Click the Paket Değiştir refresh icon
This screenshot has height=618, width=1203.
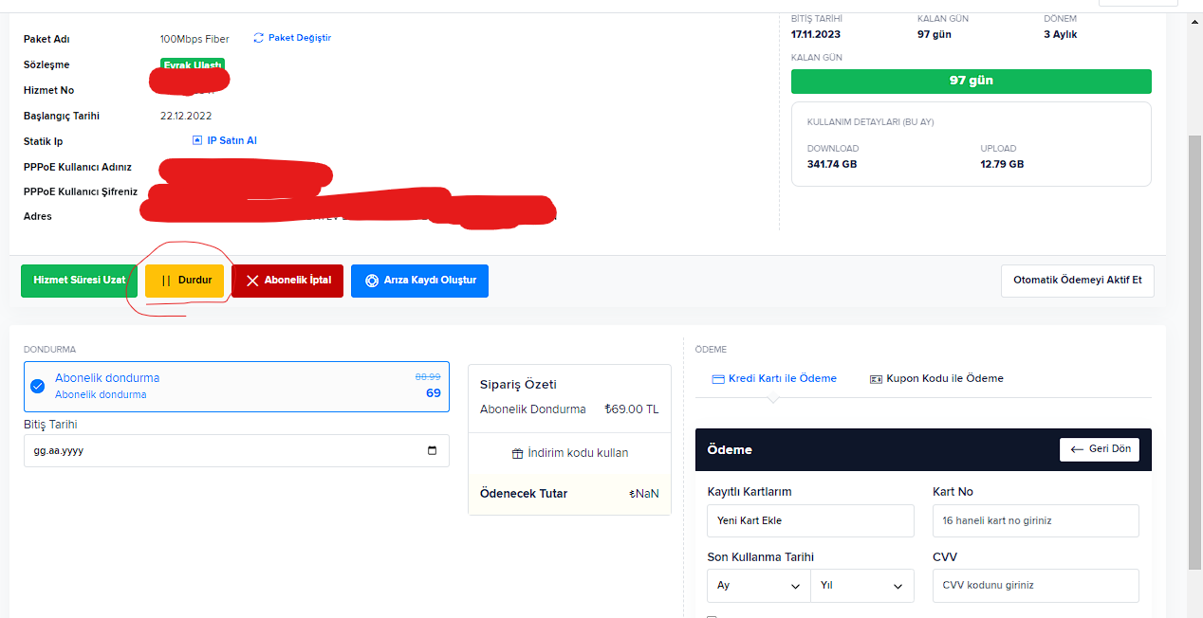coord(258,38)
